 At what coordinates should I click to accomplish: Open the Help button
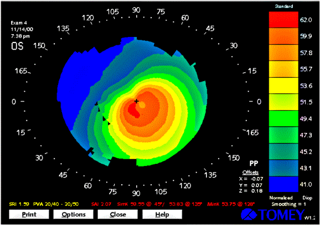[x=162, y=215]
